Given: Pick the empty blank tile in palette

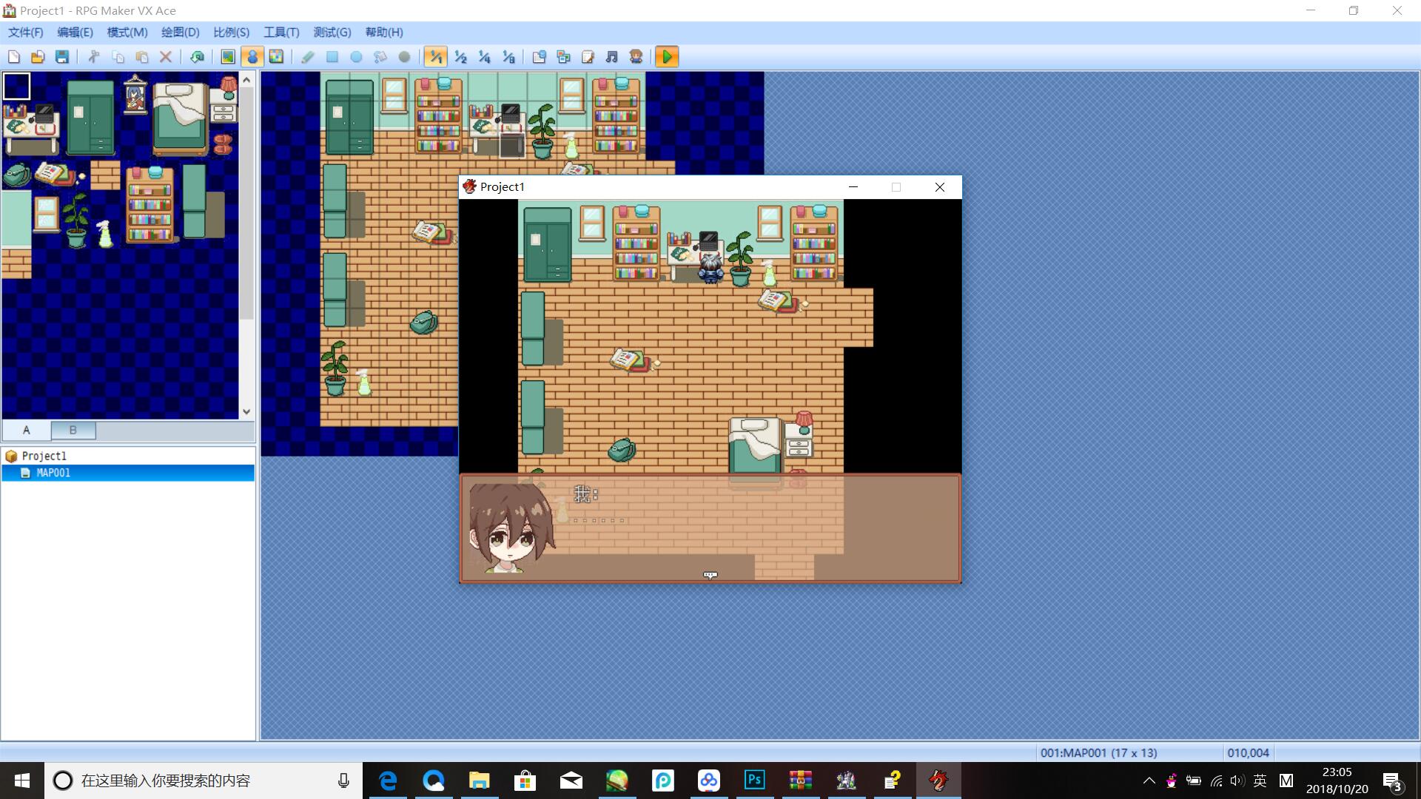Looking at the screenshot, I should click(x=17, y=87).
